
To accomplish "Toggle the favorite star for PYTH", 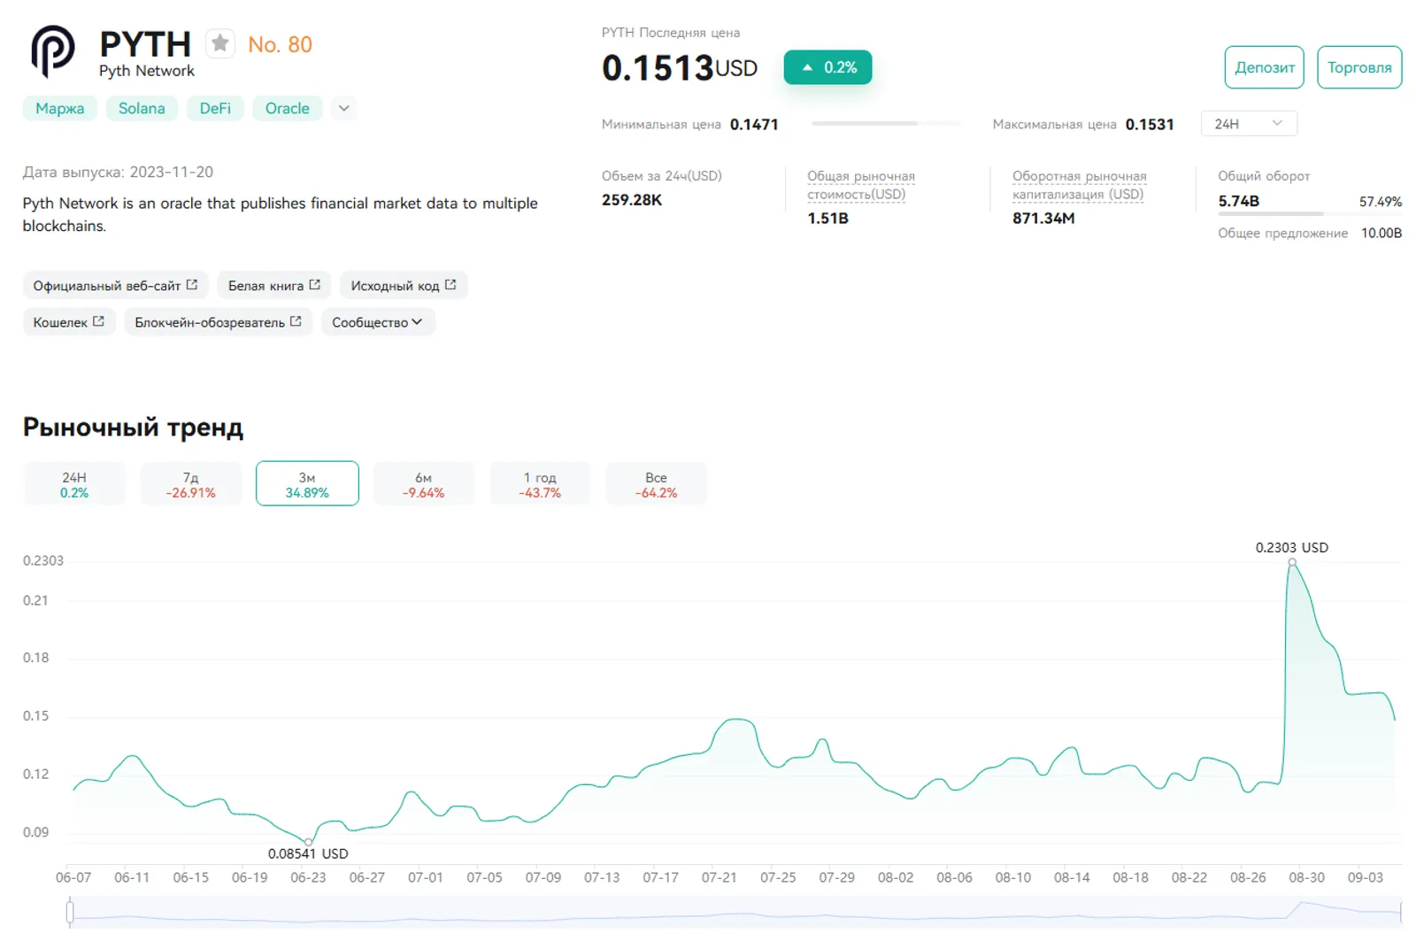I will tap(220, 42).
